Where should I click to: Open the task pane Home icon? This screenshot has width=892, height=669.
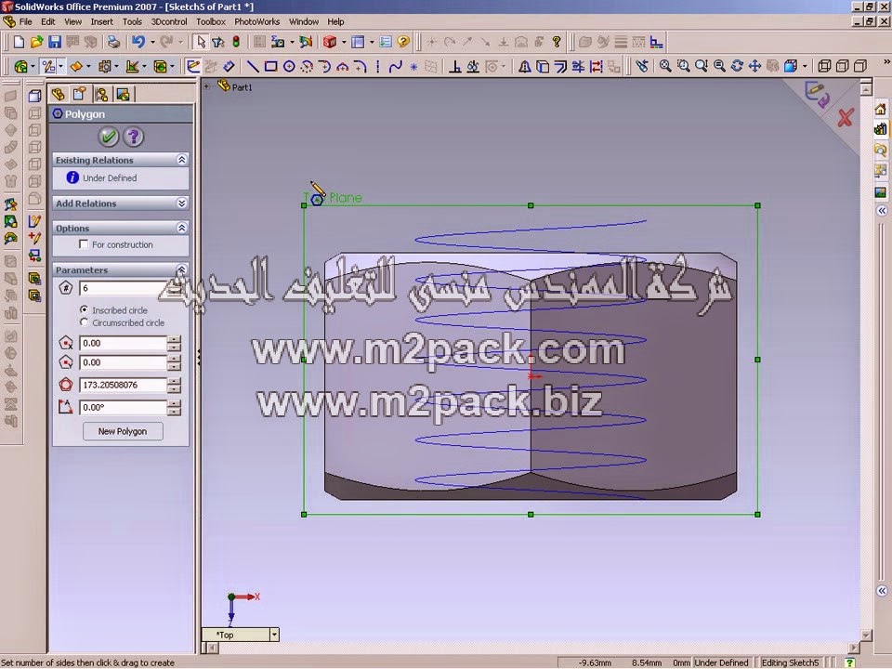(x=880, y=110)
